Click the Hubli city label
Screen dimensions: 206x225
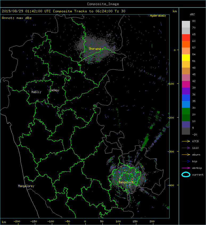pos(35,92)
